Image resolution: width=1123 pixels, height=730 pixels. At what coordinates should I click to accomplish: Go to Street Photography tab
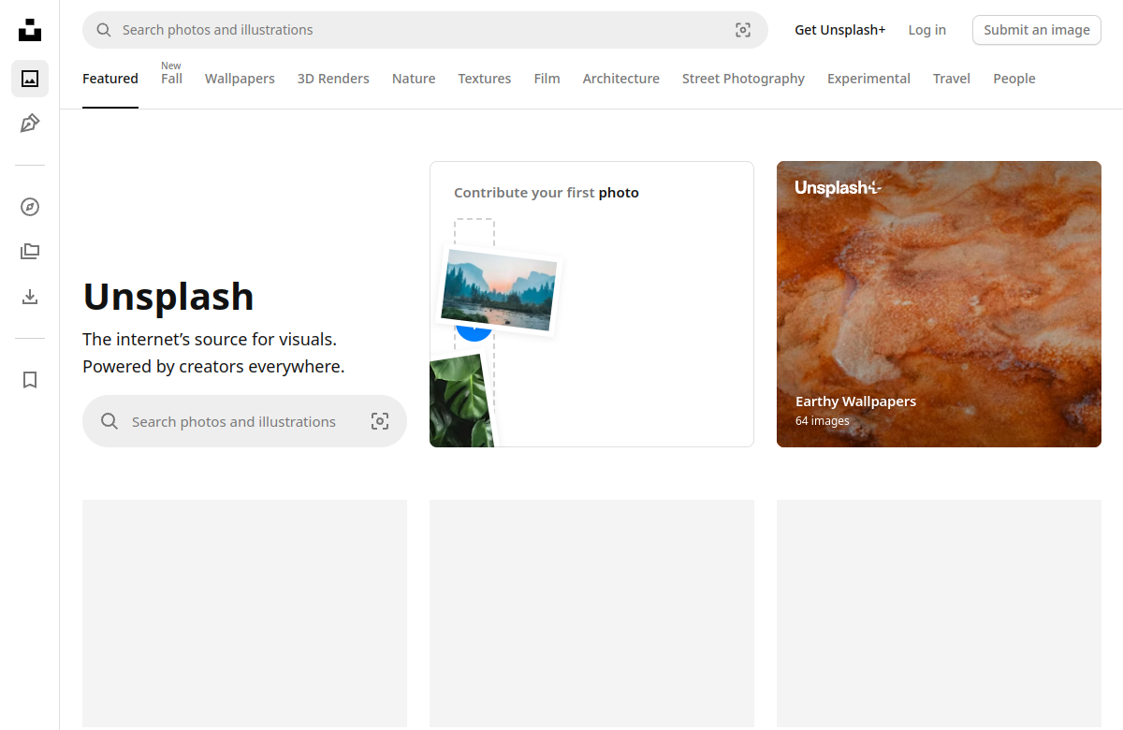coord(743,79)
